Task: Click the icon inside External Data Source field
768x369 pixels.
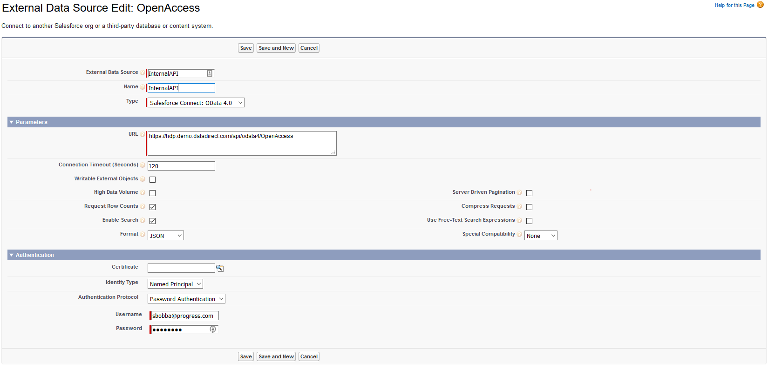Action: point(210,73)
